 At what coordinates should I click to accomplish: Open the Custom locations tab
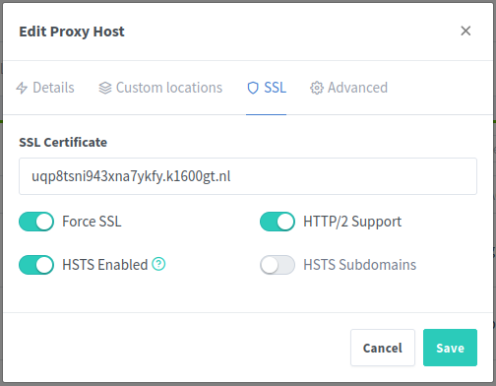click(160, 88)
